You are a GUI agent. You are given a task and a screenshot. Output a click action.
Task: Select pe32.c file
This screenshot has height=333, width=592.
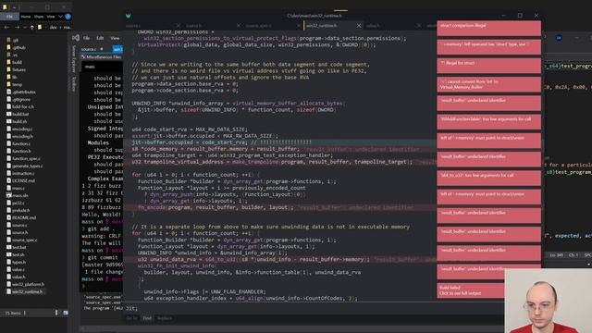pos(16,203)
